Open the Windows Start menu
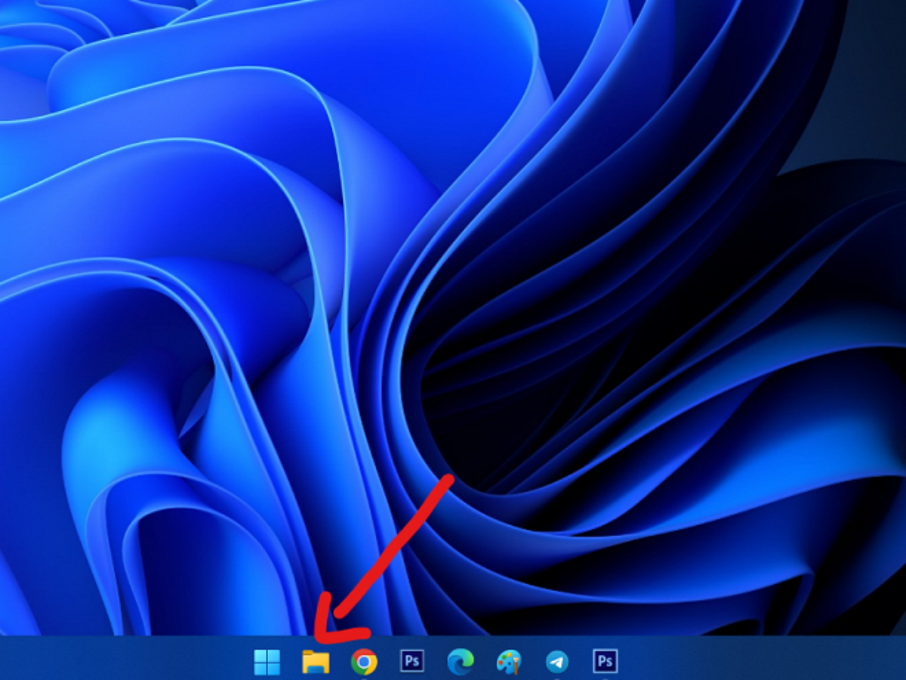The image size is (906, 680). (x=267, y=662)
